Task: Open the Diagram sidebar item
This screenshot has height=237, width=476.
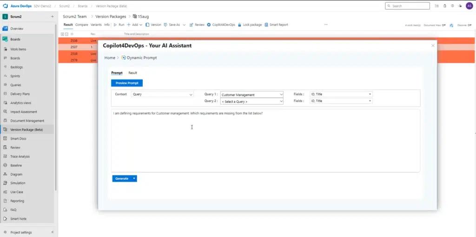Action: tap(16, 174)
